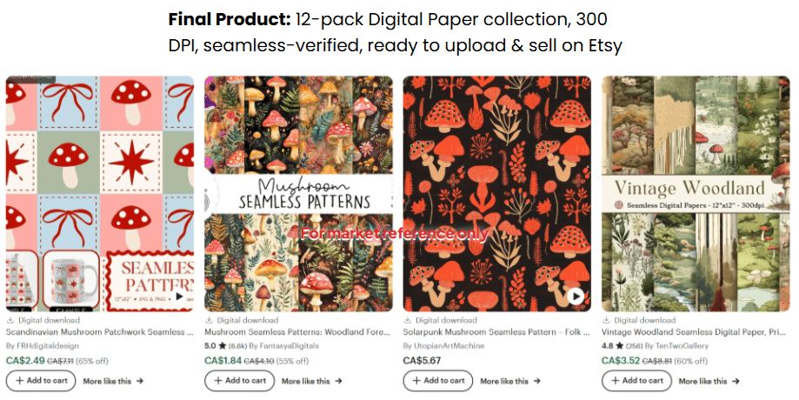The image size is (799, 400).
Task: Play video on Scandinavian Mushroom Patchwork listing
Action: [x=179, y=297]
